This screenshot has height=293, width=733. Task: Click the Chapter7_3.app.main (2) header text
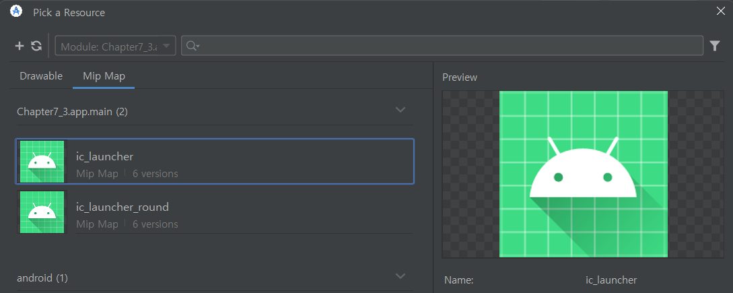pos(73,111)
